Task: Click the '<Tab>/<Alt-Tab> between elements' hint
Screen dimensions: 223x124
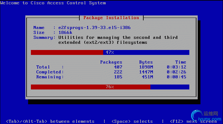Action: pos(50,122)
